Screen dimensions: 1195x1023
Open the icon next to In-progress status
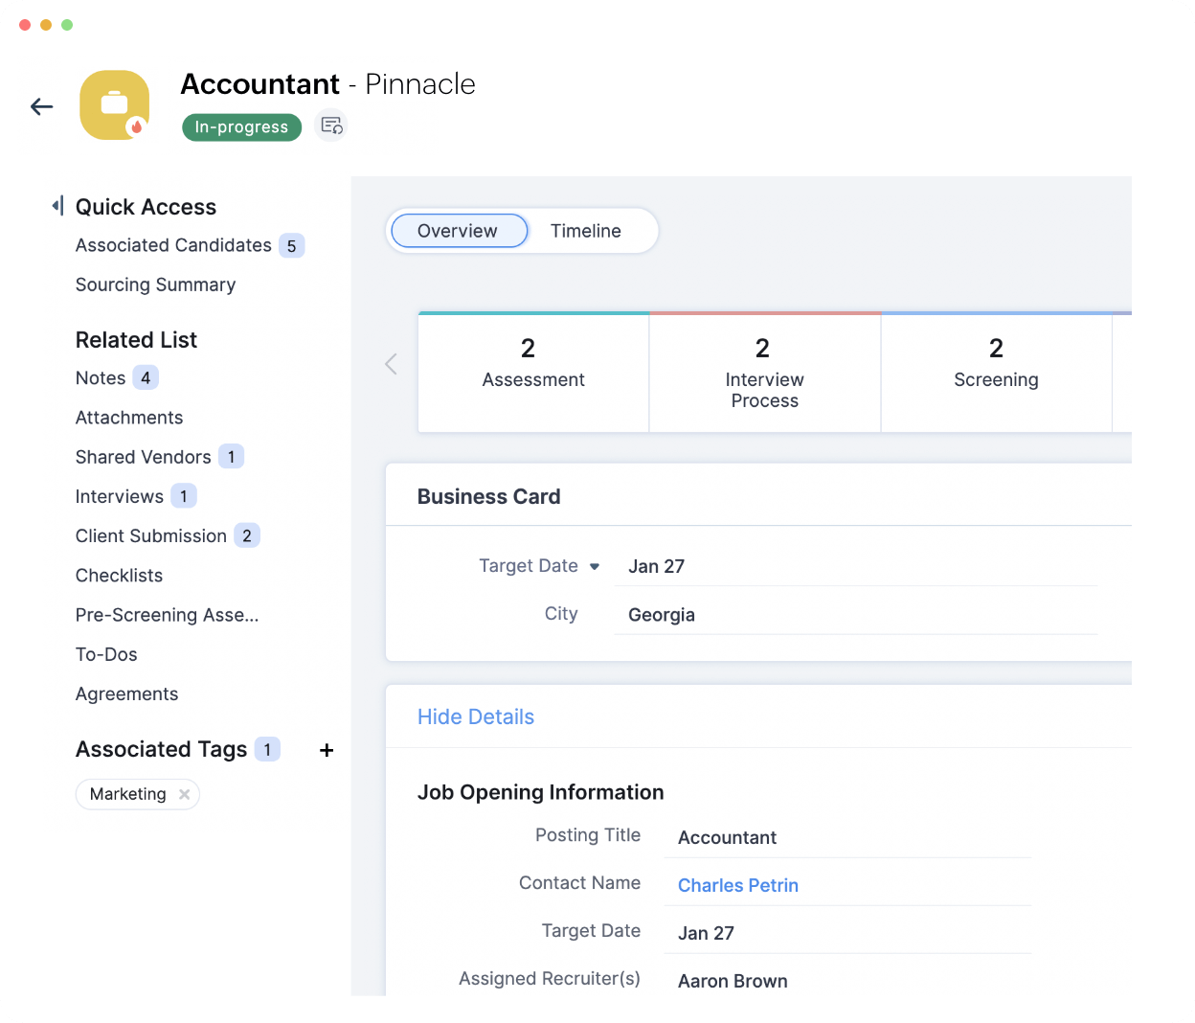coord(331,125)
